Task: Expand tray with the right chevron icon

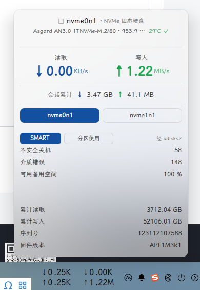Action: [x=195, y=278]
